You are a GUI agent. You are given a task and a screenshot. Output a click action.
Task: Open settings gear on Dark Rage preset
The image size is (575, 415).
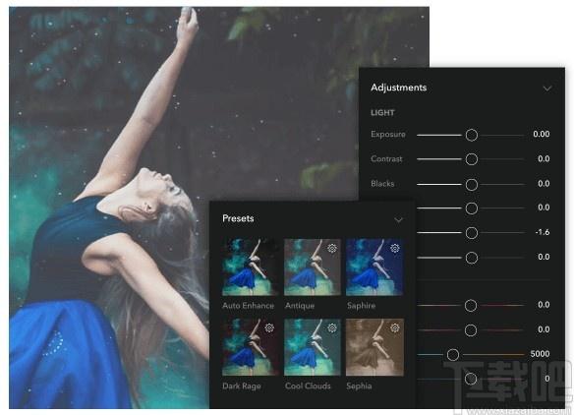click(269, 327)
